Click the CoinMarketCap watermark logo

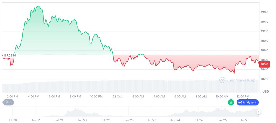[x=237, y=80]
